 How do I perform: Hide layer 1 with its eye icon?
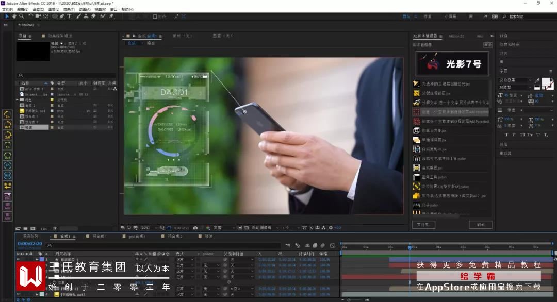click(x=18, y=259)
